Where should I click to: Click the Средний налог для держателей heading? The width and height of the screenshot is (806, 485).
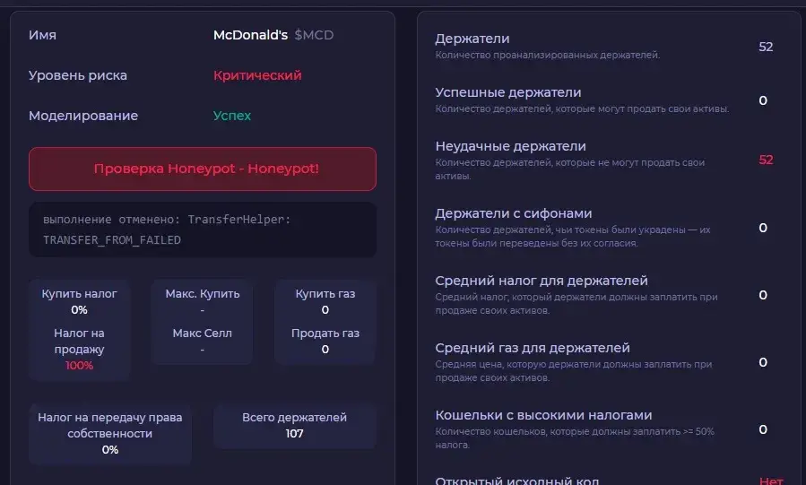coord(542,281)
